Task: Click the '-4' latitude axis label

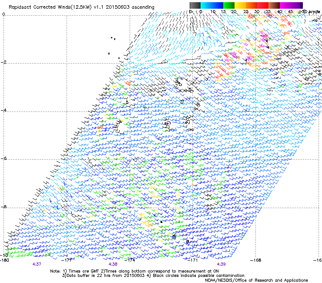Action: coord(3,110)
